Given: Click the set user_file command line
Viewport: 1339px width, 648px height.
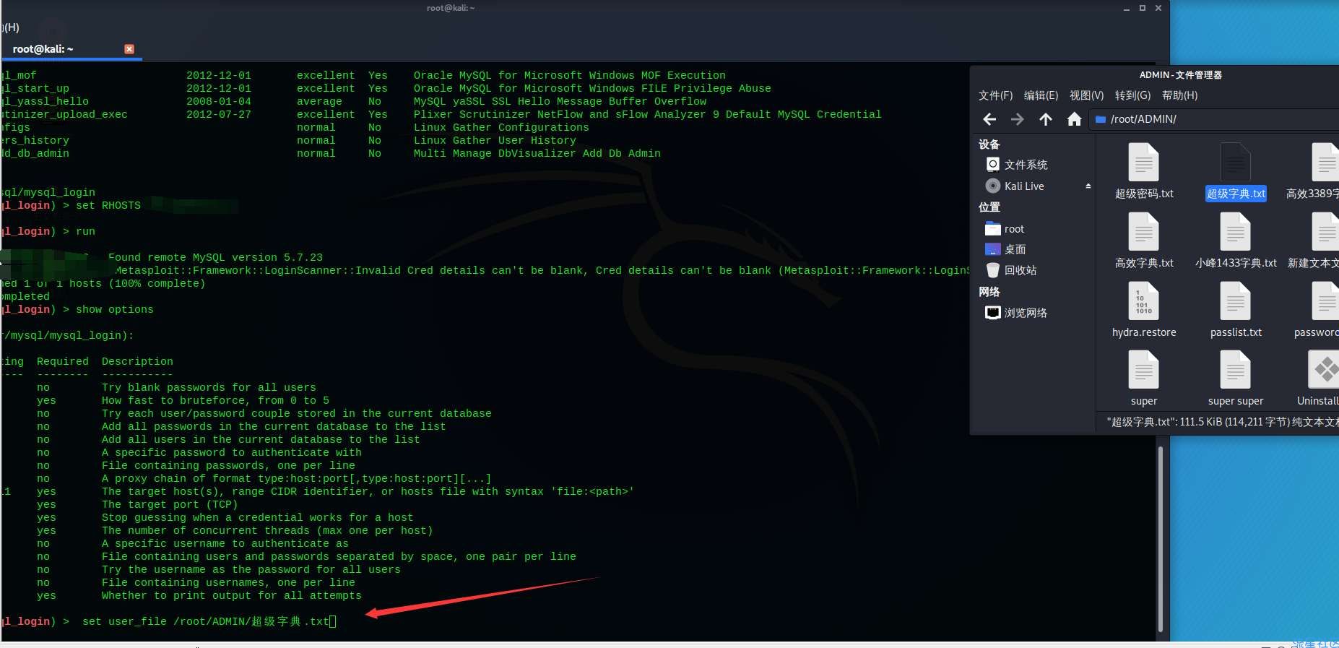Looking at the screenshot, I should (x=209, y=621).
